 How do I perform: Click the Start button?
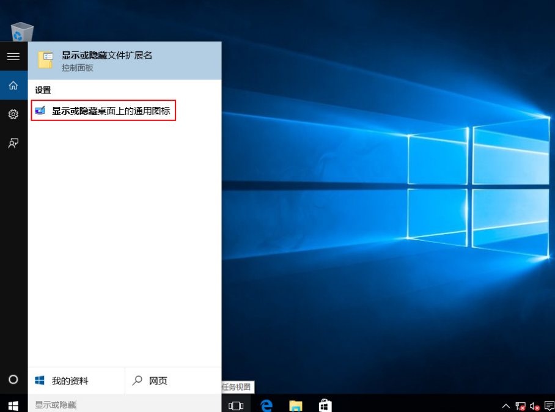click(x=13, y=405)
